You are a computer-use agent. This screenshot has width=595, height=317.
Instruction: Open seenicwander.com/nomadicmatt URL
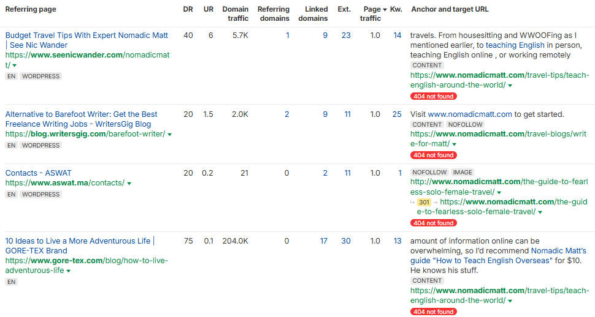[x=87, y=60]
